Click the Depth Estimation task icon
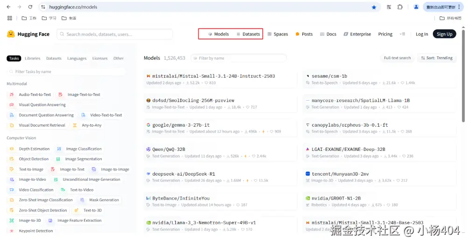The image size is (468, 245). click(12, 149)
